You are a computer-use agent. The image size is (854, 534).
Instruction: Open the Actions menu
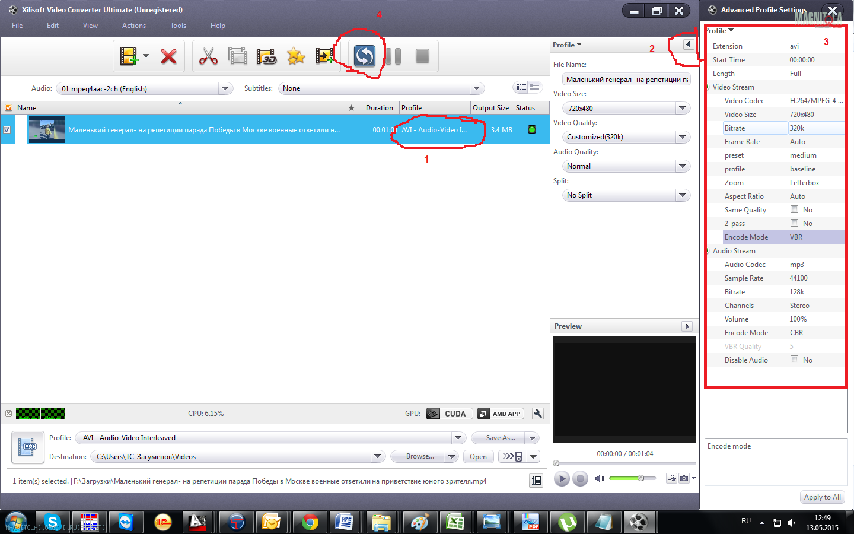(x=134, y=26)
